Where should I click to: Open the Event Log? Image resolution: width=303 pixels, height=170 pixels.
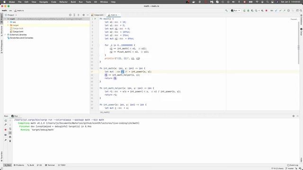coord(293,165)
